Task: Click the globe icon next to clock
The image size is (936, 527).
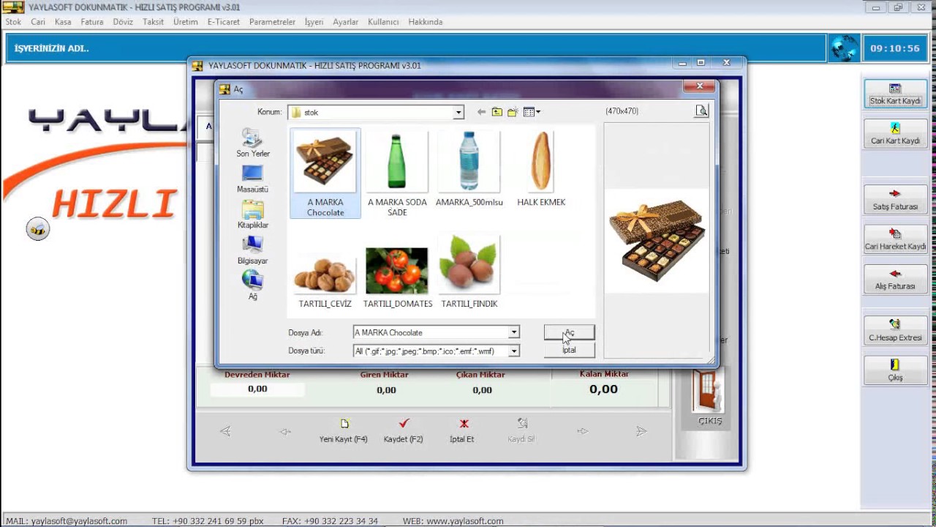Action: (x=844, y=48)
